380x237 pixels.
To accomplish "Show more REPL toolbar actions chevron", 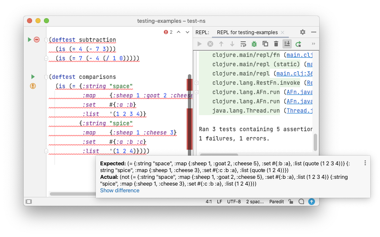I will (x=313, y=44).
